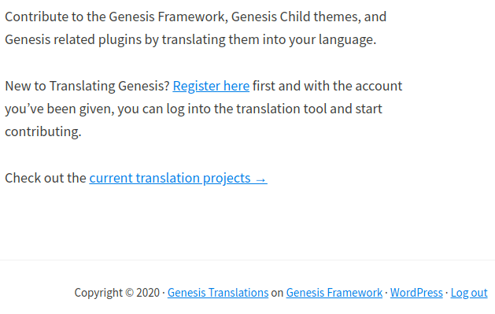Image resolution: width=495 pixels, height=314 pixels.
Task: Open the Register here link
Action: tap(211, 86)
